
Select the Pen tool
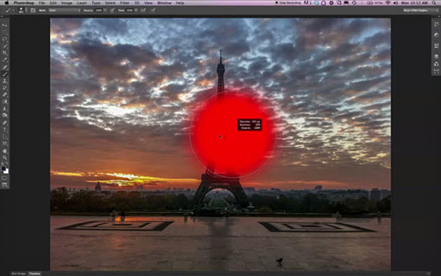[5, 123]
